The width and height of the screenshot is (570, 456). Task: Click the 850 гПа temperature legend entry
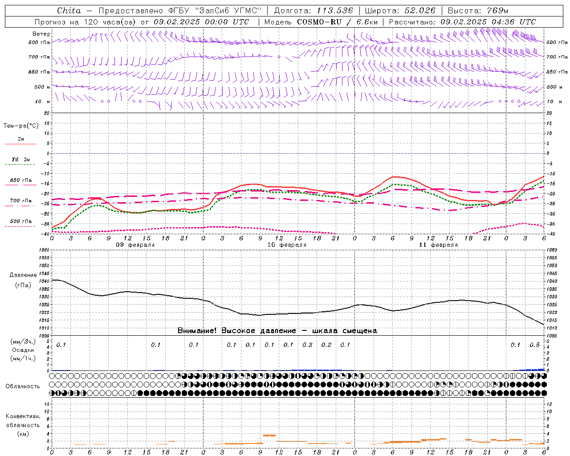tap(20, 180)
